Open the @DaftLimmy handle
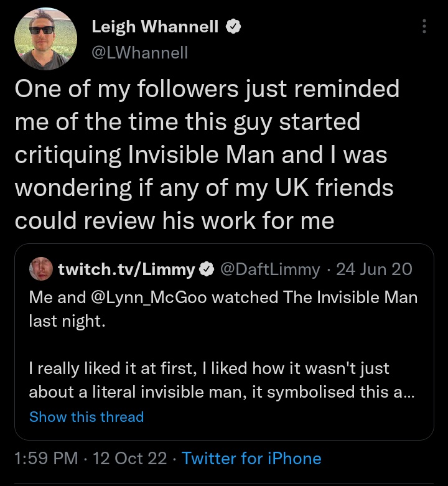This screenshot has width=448, height=486. click(270, 269)
